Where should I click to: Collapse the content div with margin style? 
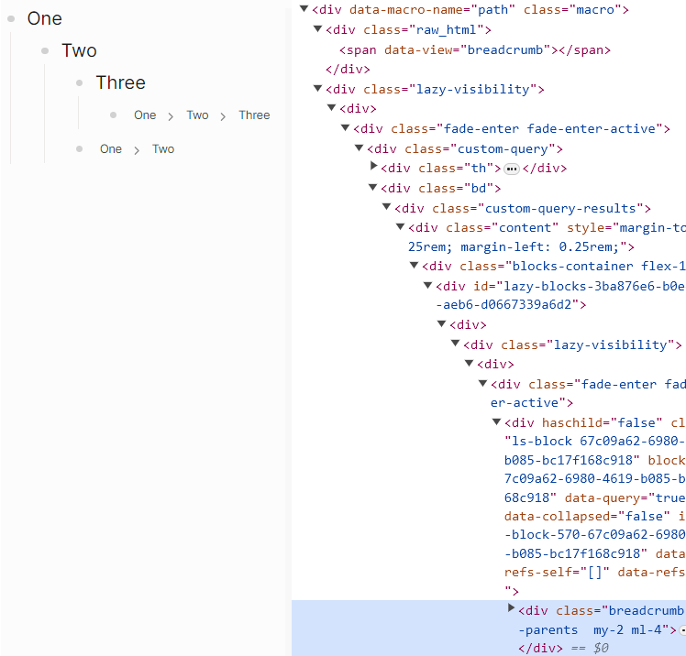400,227
